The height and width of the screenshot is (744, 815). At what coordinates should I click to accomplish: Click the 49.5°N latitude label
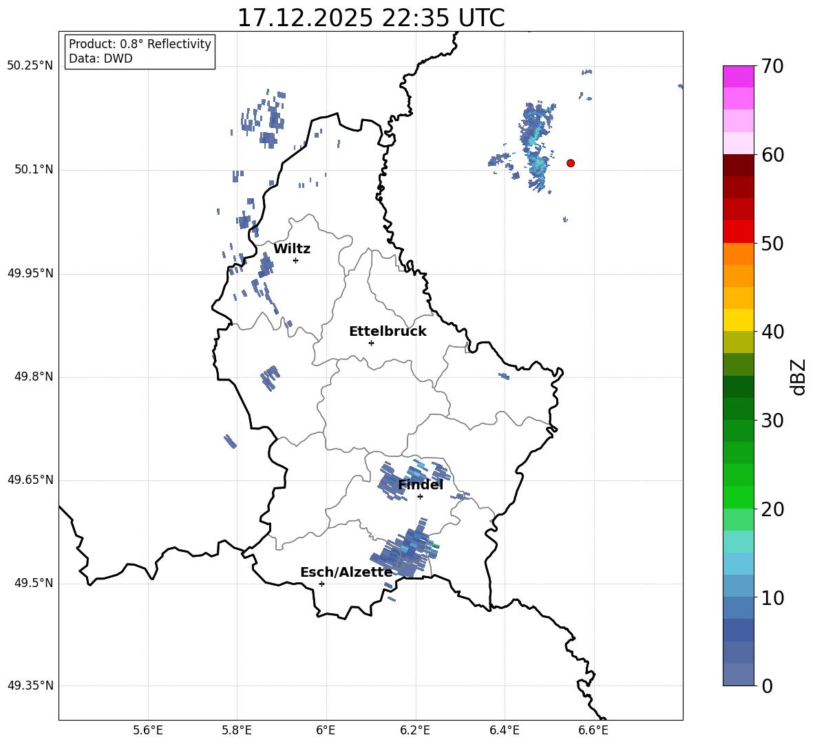(x=34, y=583)
